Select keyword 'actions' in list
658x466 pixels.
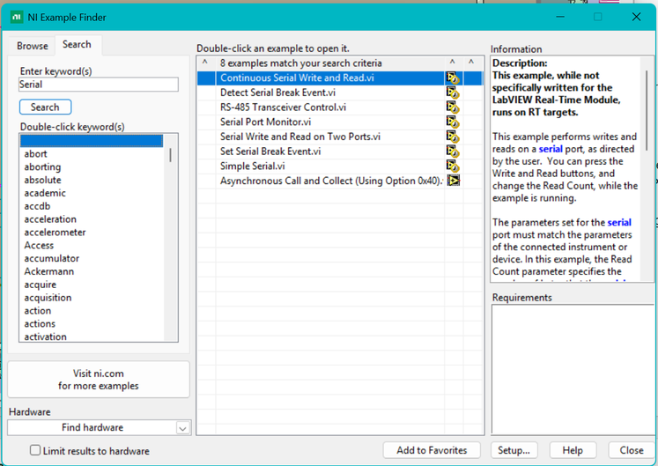point(40,323)
